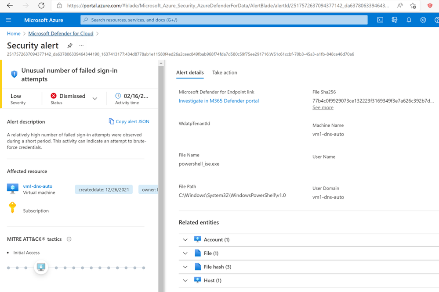
Task: Pin the Security alert blade
Action: (70, 46)
